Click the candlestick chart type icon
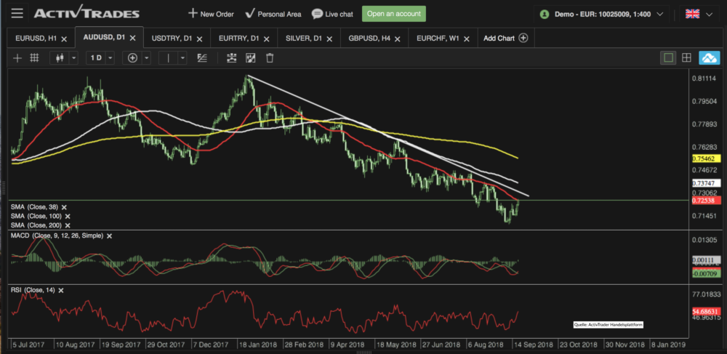Image resolution: width=727 pixels, height=354 pixels. click(59, 58)
